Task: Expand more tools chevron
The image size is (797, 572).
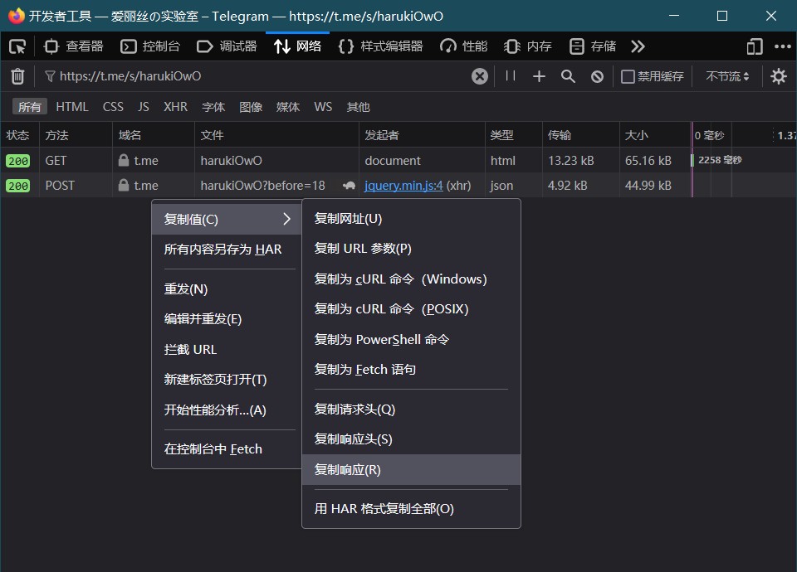Action: [638, 46]
